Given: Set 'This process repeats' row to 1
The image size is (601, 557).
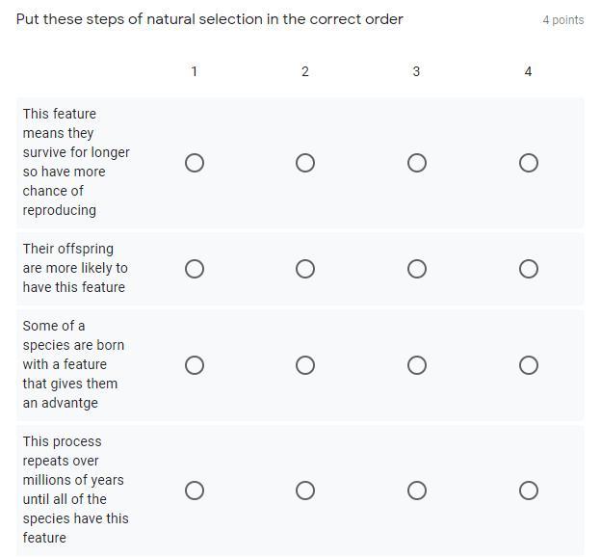Looking at the screenshot, I should click(x=195, y=491).
